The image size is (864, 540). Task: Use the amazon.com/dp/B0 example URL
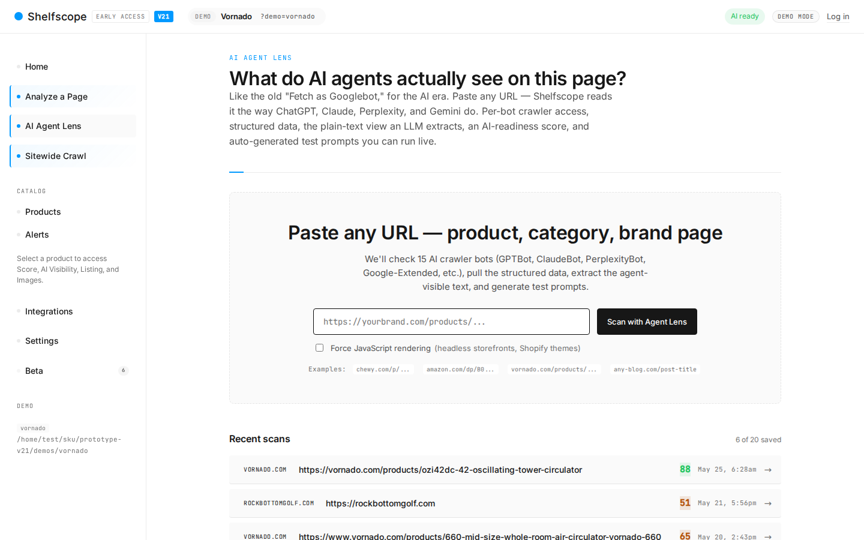point(460,370)
